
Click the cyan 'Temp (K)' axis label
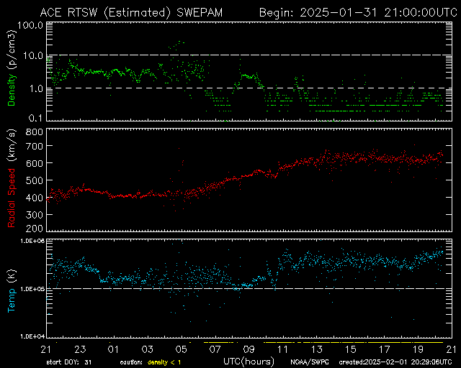12,291
